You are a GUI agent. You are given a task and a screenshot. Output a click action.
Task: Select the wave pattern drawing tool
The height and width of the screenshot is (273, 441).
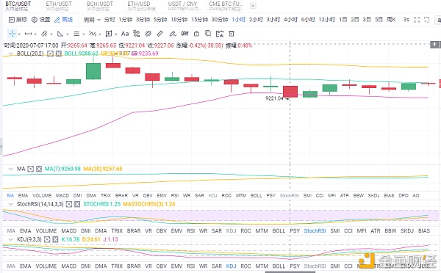pyautogui.click(x=93, y=34)
